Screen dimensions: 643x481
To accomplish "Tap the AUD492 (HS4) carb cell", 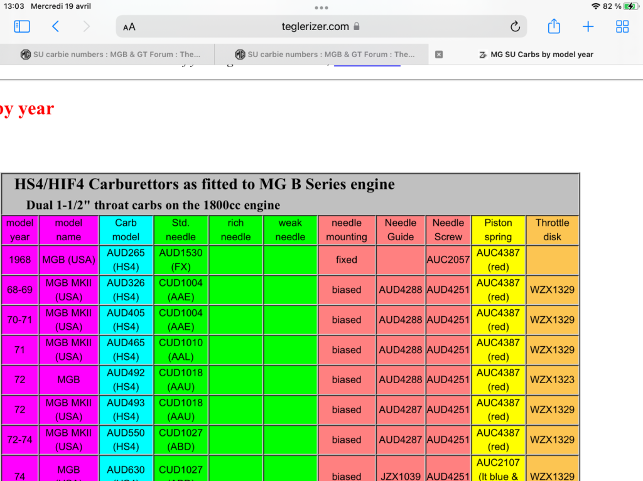I will (126, 379).
